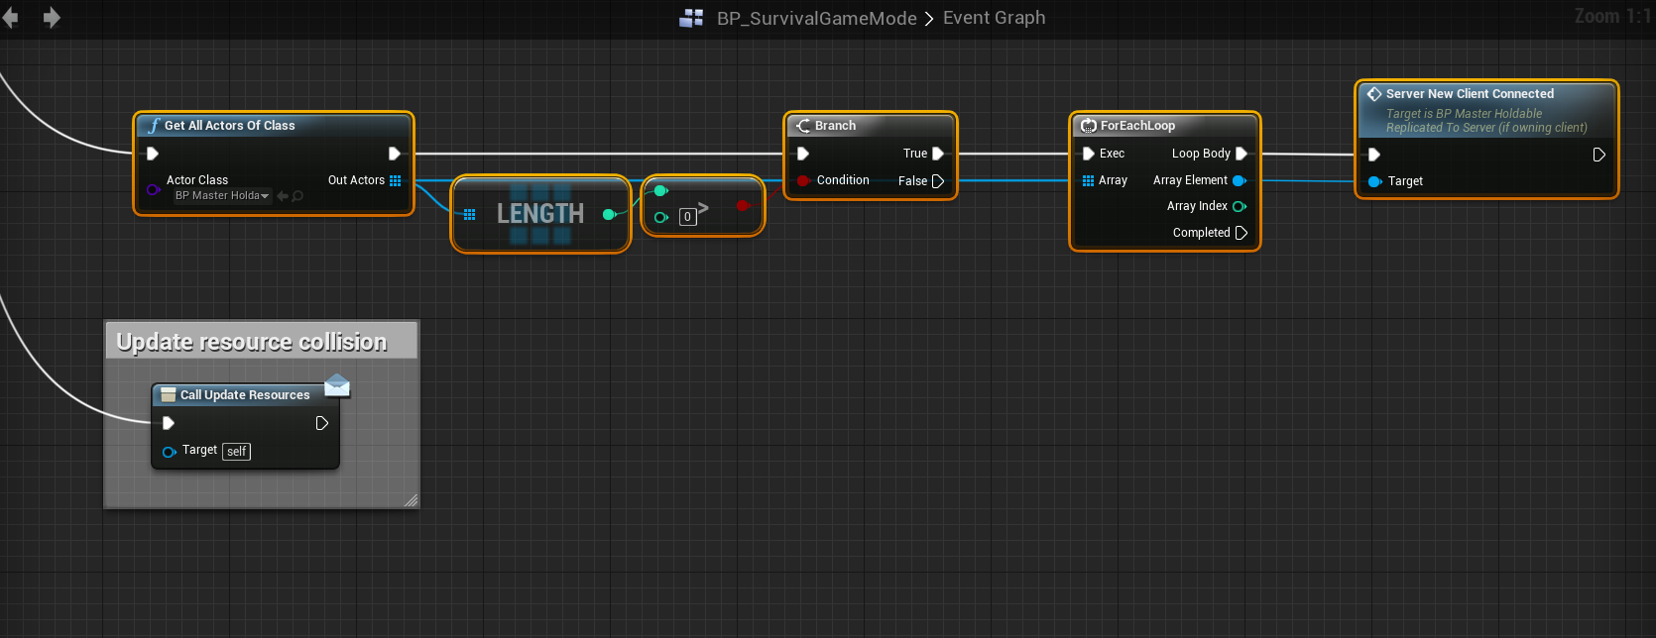The width and height of the screenshot is (1656, 638).
Task: Click the comment box resize handle
Action: point(411,500)
